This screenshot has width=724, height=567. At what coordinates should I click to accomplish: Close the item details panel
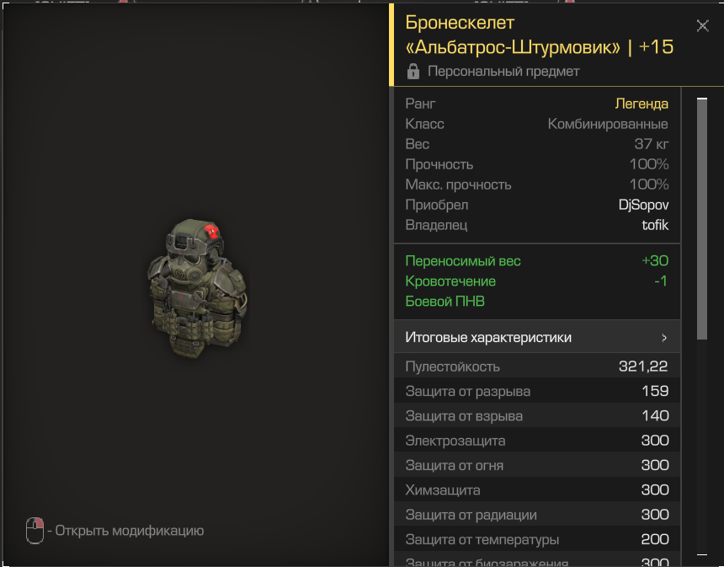(x=702, y=25)
